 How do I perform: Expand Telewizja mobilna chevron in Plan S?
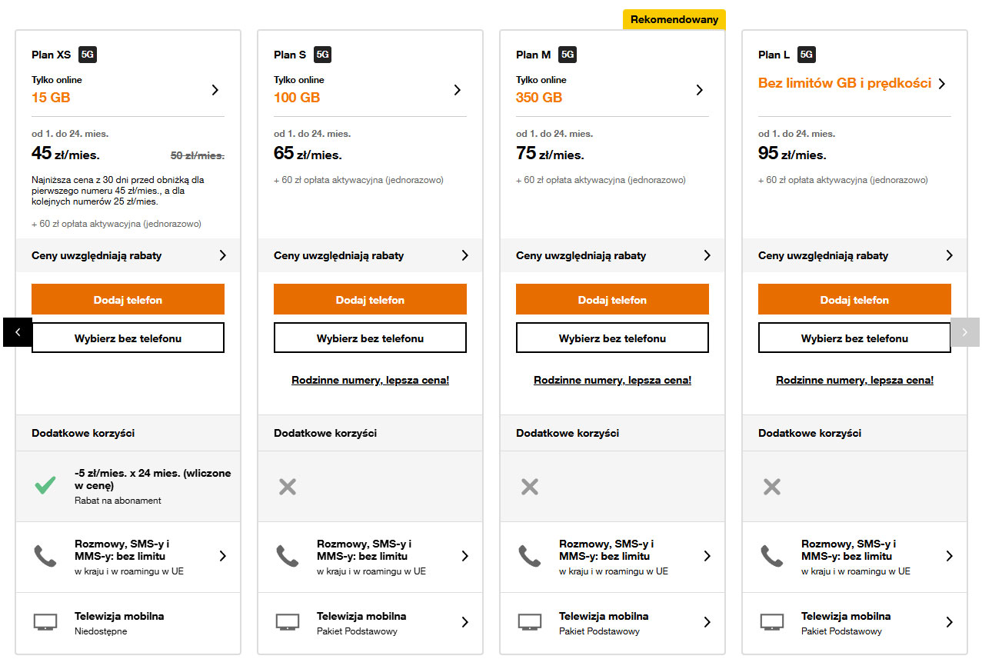coord(464,622)
